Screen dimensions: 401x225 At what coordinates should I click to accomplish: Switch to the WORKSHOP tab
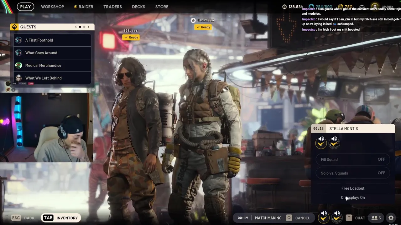coord(52,7)
